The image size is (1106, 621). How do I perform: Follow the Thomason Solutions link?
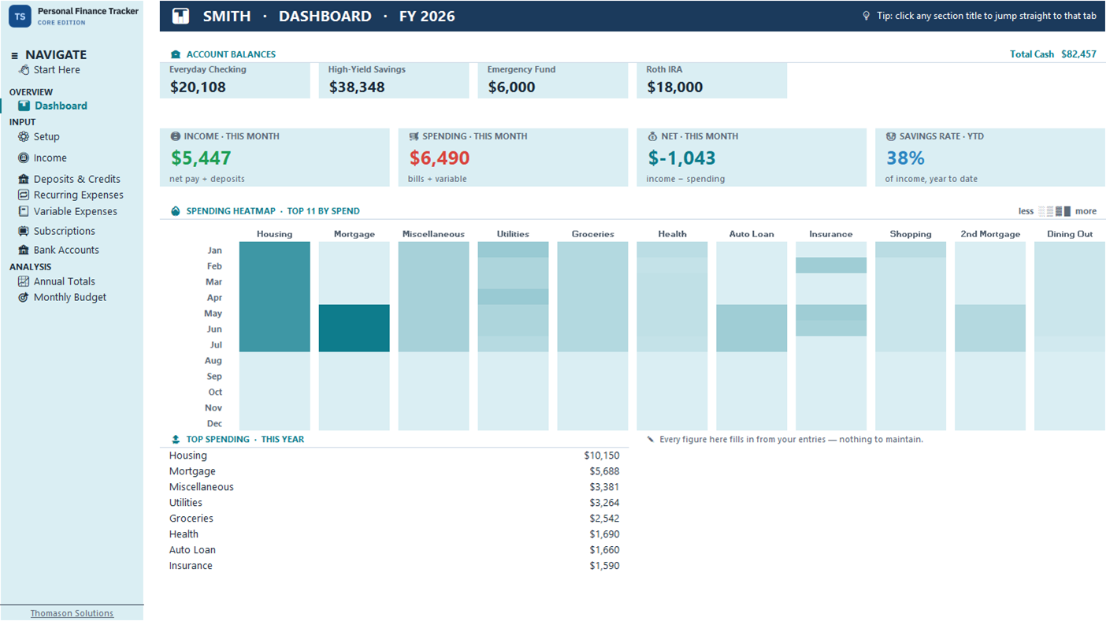pyautogui.click(x=72, y=613)
